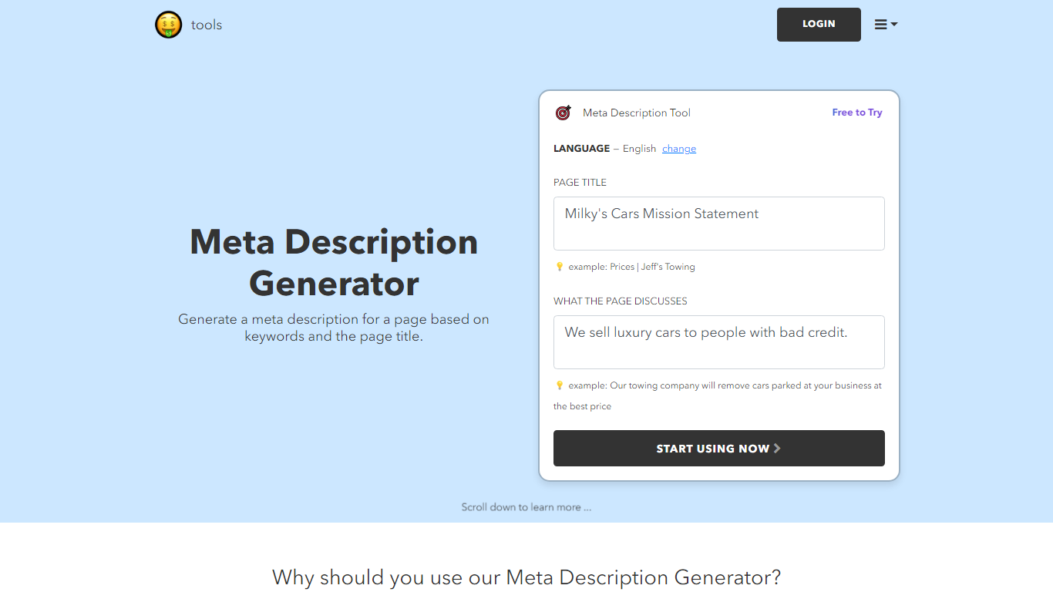The width and height of the screenshot is (1053, 592).
Task: Click the Scroll down to learn more text
Action: pos(526,506)
